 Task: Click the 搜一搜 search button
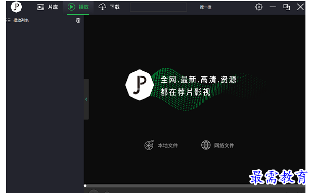tap(205, 7)
